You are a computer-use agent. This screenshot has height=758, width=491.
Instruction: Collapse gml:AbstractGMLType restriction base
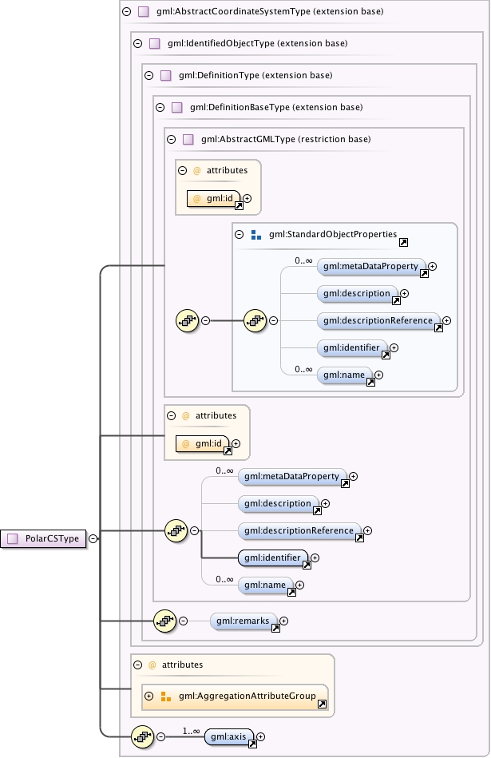[171, 139]
